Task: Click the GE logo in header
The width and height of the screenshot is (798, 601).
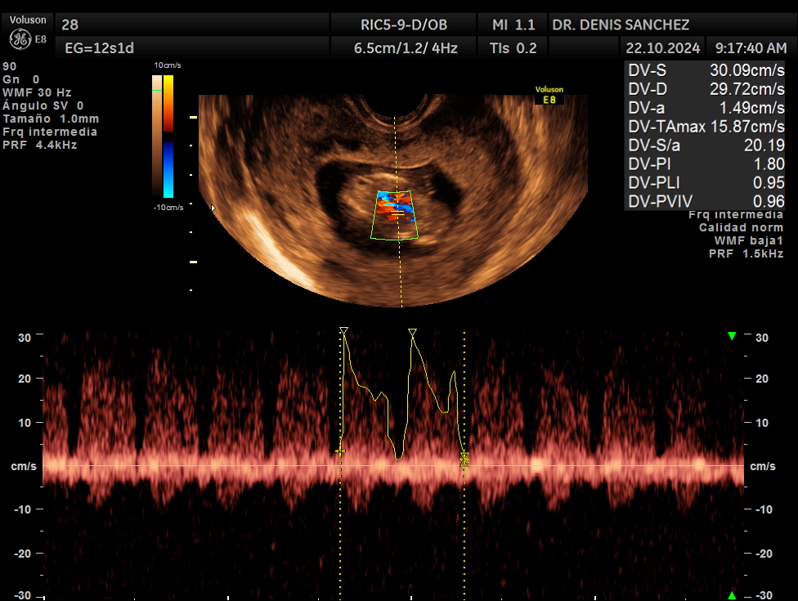Action: [20, 38]
